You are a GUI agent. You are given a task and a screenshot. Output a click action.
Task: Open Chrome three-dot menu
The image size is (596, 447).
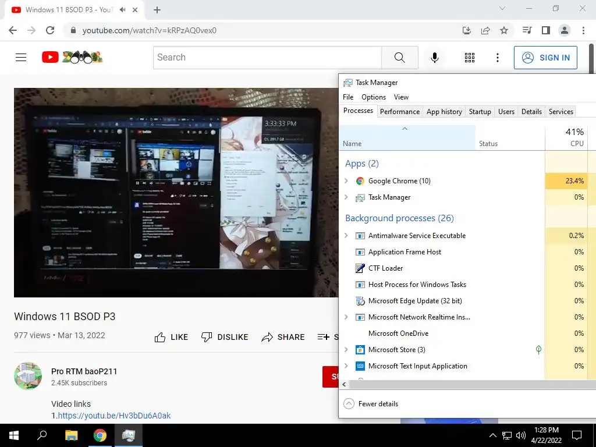click(583, 30)
